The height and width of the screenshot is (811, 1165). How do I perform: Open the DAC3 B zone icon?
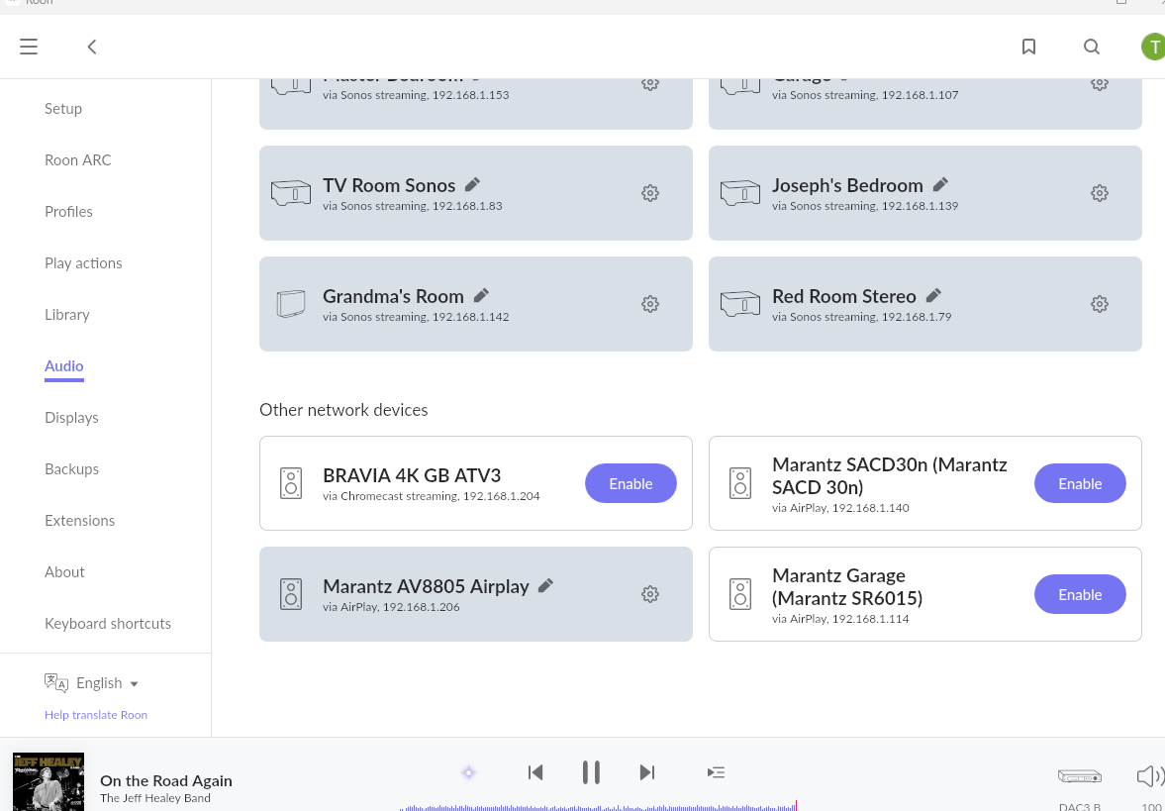(x=1080, y=776)
